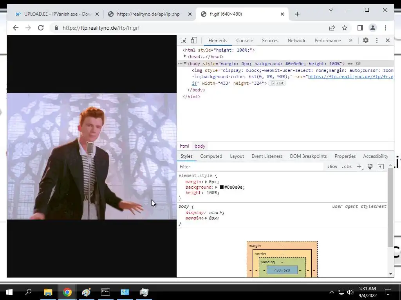The height and width of the screenshot is (300, 401).
Task: Toggle the Chrome side panel icon
Action: coord(360,28)
